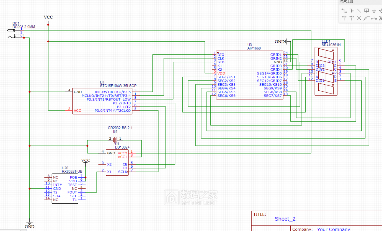382x231 pixels.
Task: Select the No Connect X flag tool
Action: (x=359, y=18)
